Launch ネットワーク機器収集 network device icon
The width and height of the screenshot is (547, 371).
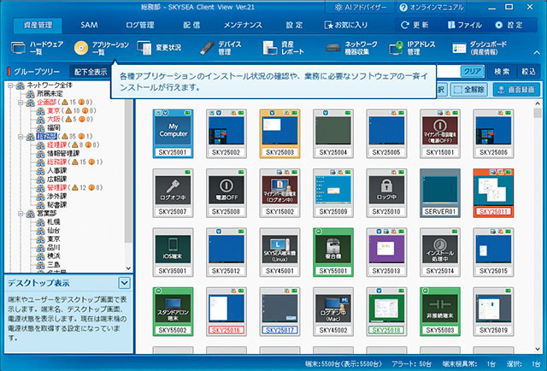click(333, 48)
